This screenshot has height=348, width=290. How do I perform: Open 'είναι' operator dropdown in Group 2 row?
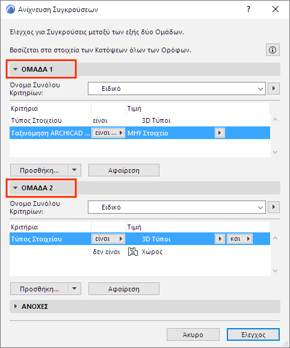pyautogui.click(x=108, y=239)
